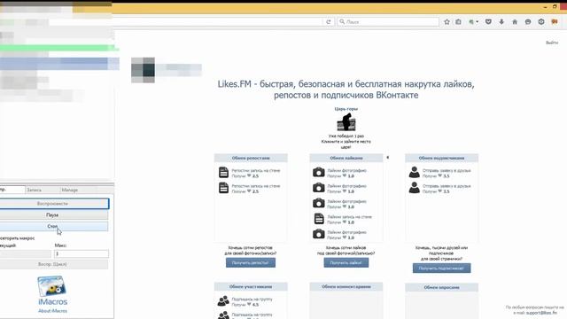Click the chat-bubble toolbar icon

point(528,21)
